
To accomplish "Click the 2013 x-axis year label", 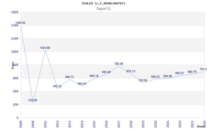I will click(70, 124).
